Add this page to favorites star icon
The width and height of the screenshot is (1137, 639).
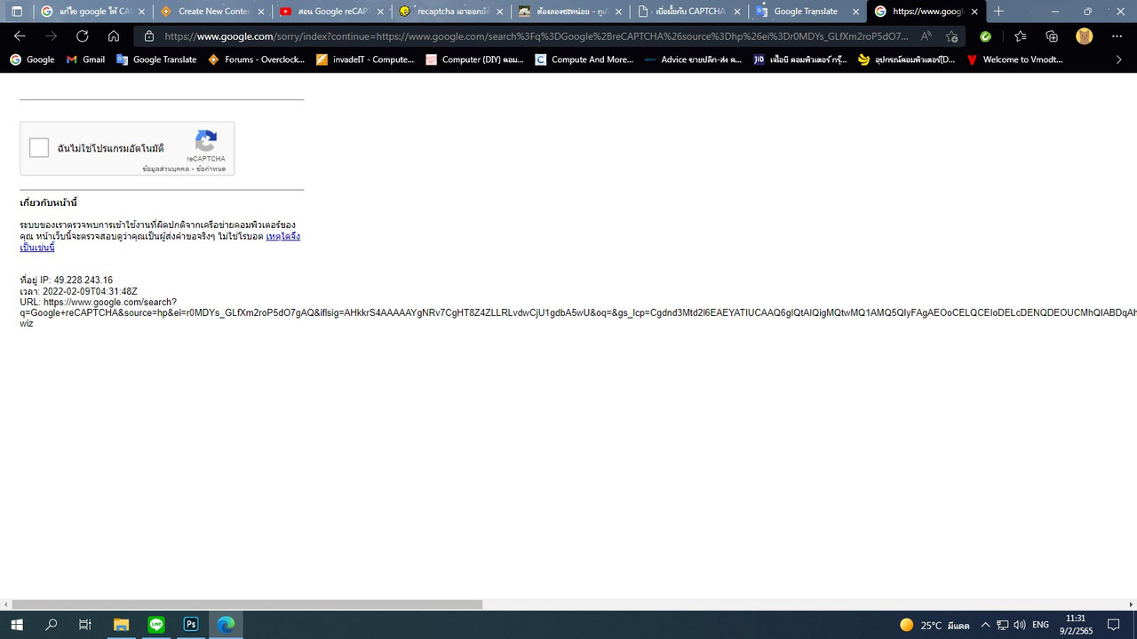(x=951, y=36)
